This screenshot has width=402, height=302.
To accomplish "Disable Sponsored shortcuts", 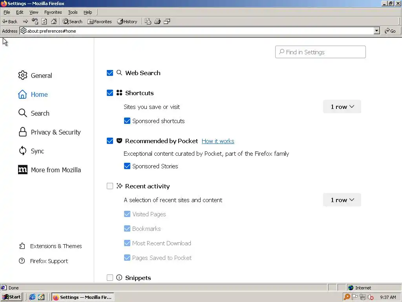I will point(127,121).
